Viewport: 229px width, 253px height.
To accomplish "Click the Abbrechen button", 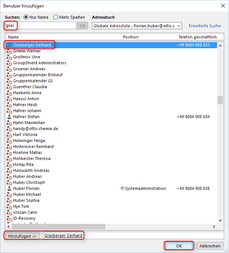I will [210, 246].
